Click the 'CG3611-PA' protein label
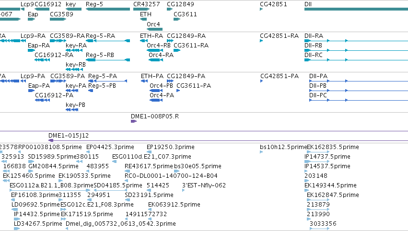Image resolution: width=408 pixels, height=231 pixels. pyautogui.click(x=194, y=86)
